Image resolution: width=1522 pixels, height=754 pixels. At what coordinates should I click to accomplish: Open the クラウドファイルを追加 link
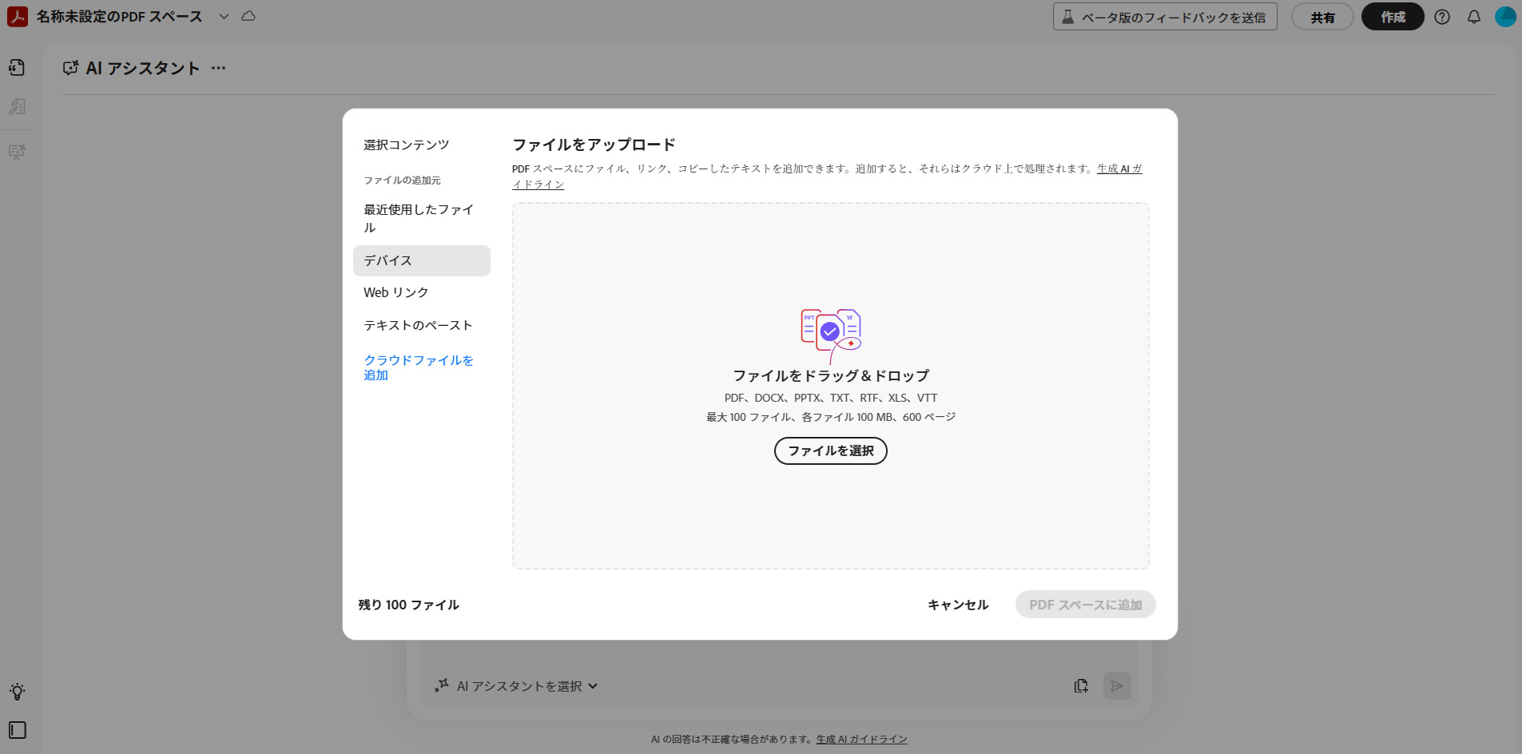(418, 367)
